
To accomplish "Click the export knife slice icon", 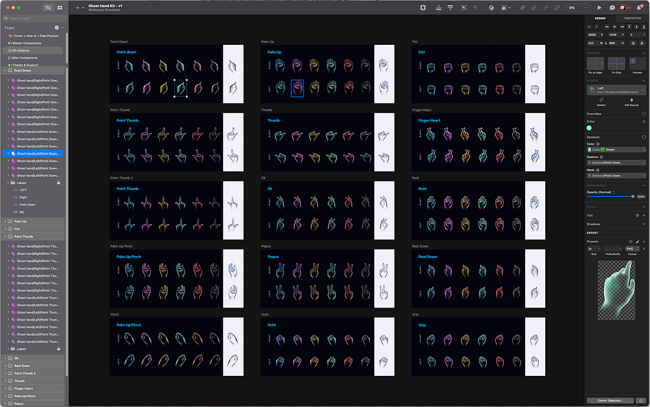I will 637,241.
